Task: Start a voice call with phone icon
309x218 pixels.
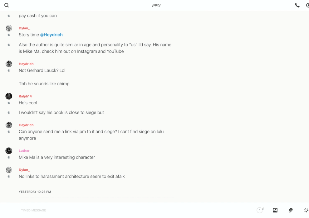Action: (x=297, y=5)
